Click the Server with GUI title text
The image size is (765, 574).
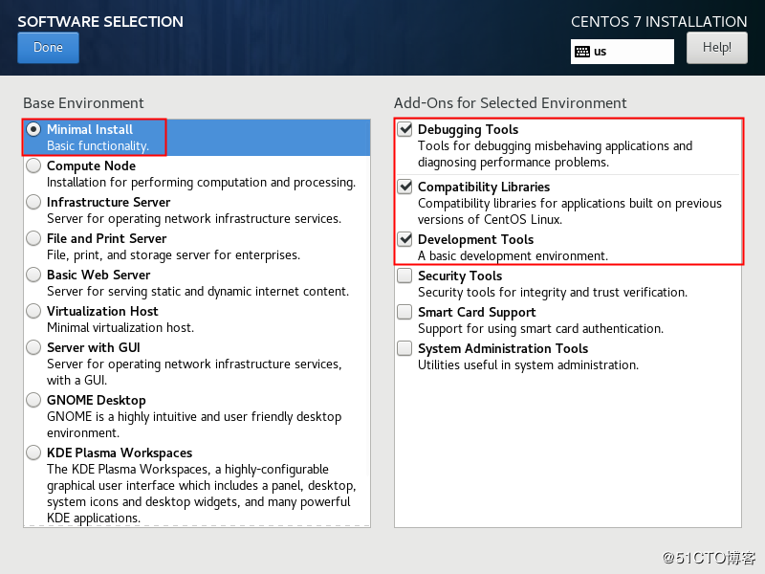pos(93,347)
